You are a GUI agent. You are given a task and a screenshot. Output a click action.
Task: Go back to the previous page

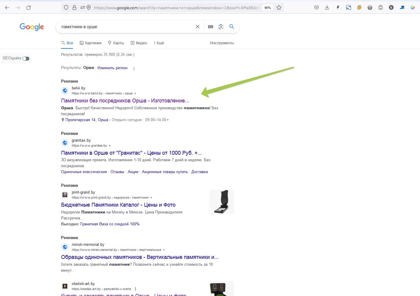pos(7,8)
